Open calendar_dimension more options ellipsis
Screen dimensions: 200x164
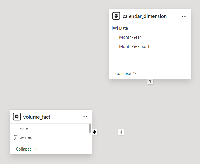pyautogui.click(x=184, y=16)
